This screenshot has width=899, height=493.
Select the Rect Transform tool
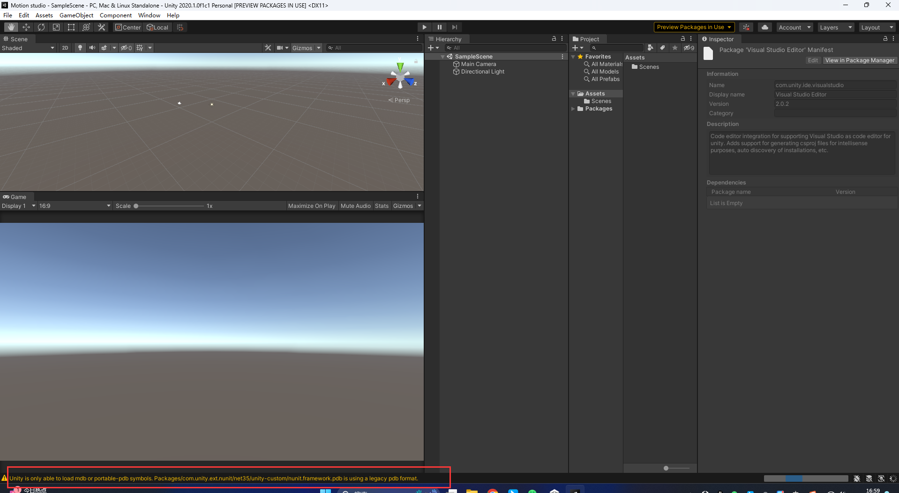71,27
